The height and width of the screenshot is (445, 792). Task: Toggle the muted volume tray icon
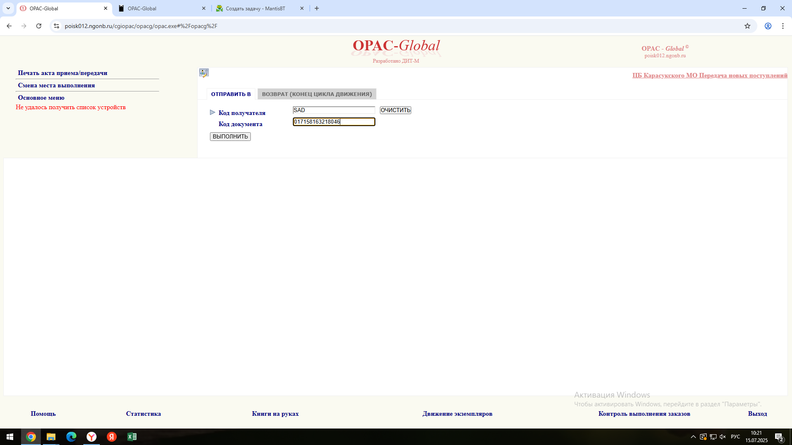pyautogui.click(x=723, y=437)
